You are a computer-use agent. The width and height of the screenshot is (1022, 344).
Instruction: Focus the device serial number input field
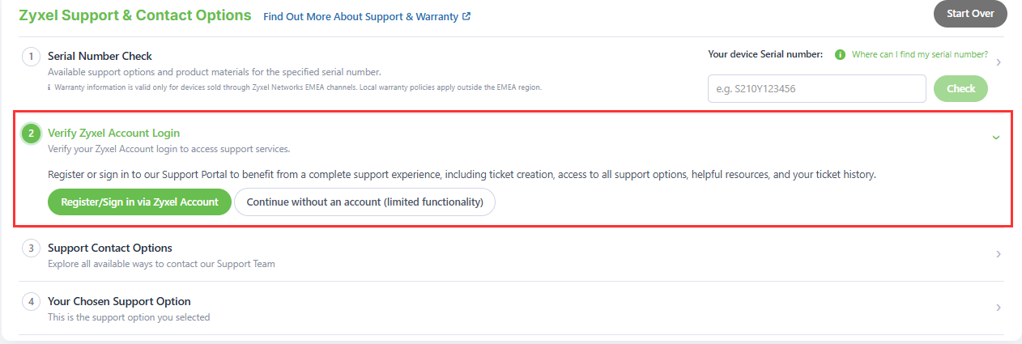point(817,89)
